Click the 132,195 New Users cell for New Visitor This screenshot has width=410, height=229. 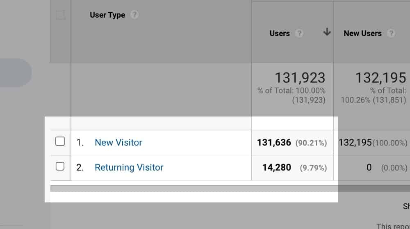[355, 142]
